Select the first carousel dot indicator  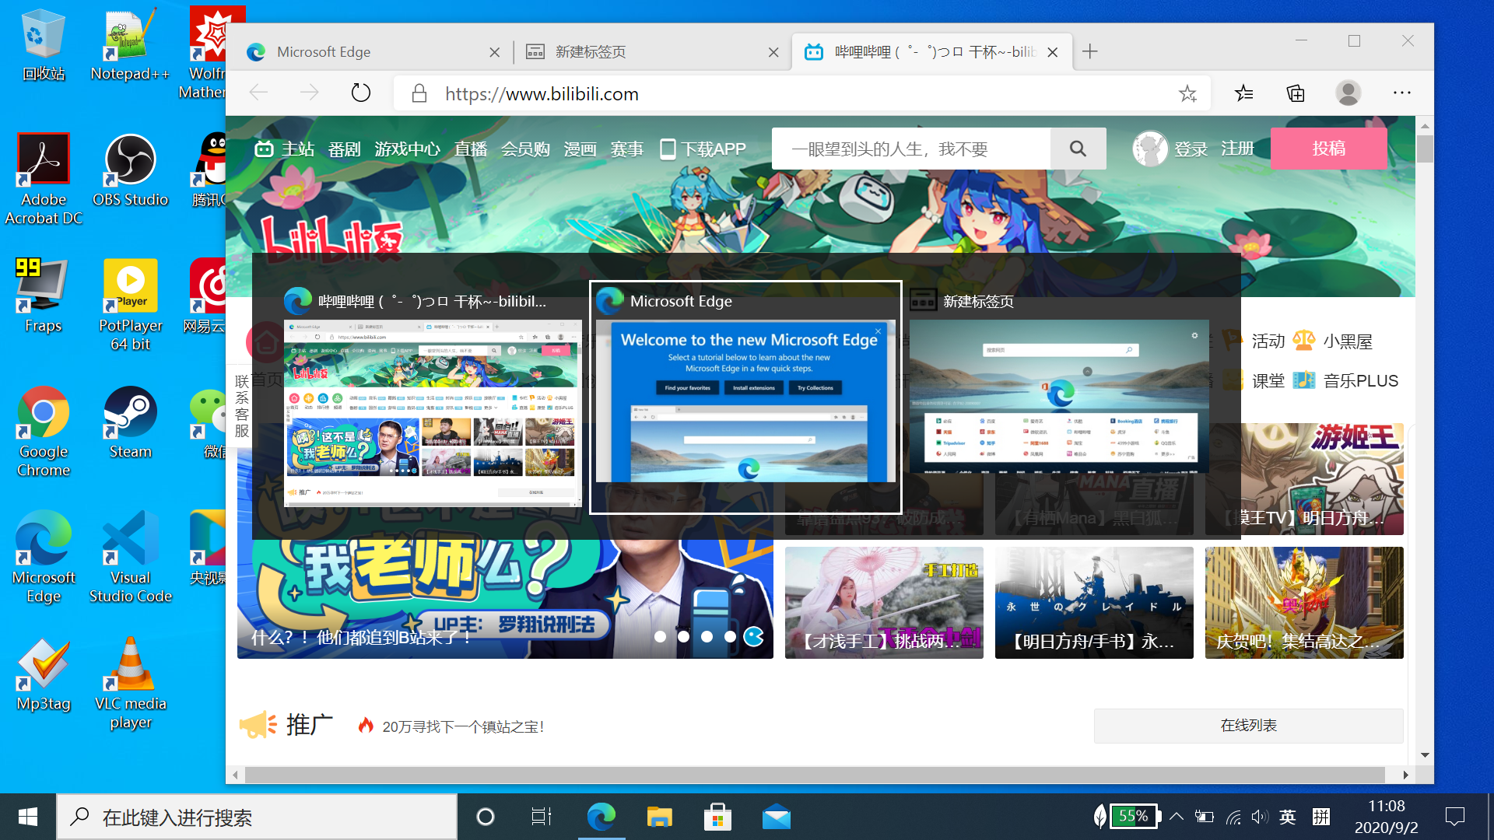point(660,636)
